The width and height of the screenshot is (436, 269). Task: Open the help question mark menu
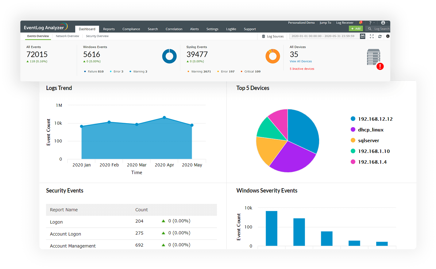click(370, 23)
